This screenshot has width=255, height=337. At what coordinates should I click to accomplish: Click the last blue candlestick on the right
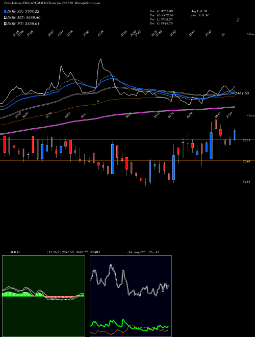[235, 135]
